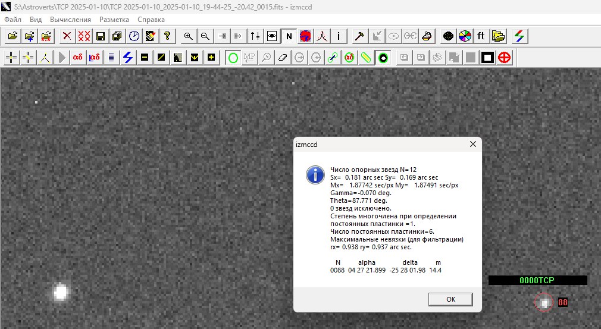
Task: Click the yellow question mark icon
Action: [167, 36]
